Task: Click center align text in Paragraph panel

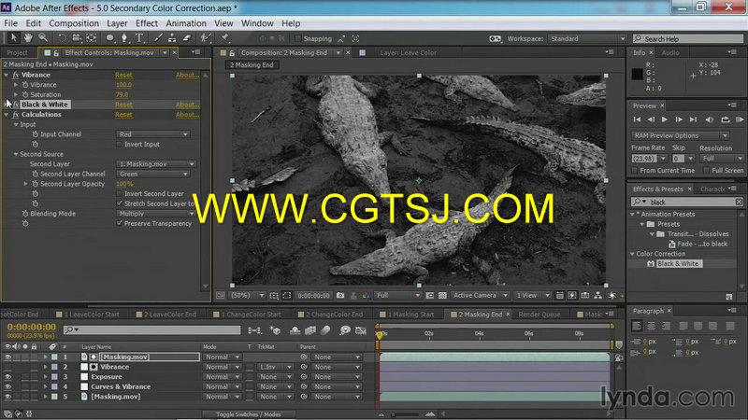Action: 651,326
